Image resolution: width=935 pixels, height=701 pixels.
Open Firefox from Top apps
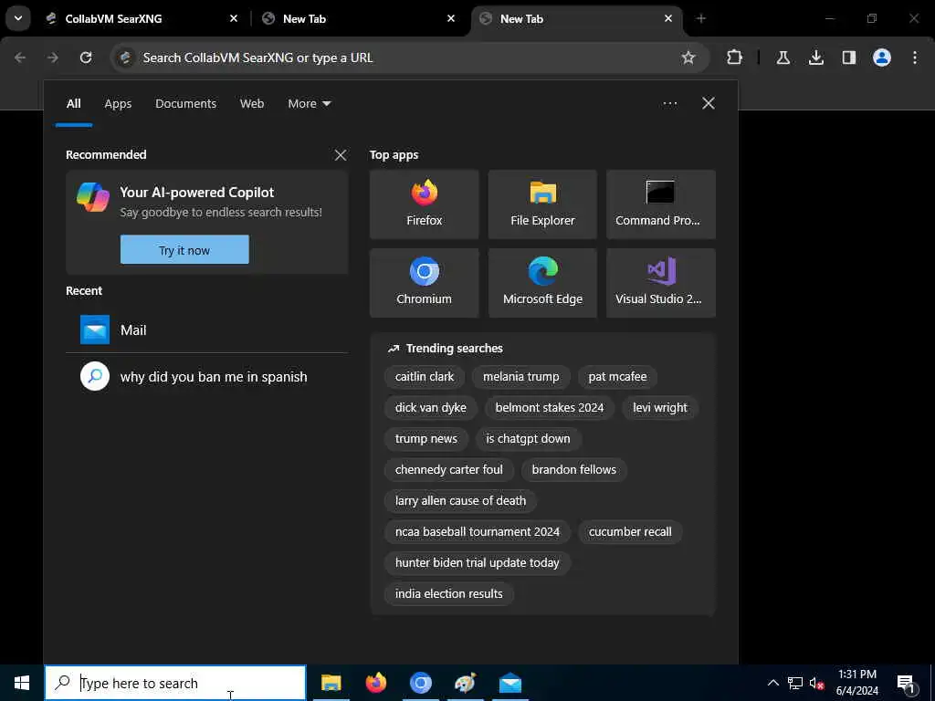pos(424,204)
